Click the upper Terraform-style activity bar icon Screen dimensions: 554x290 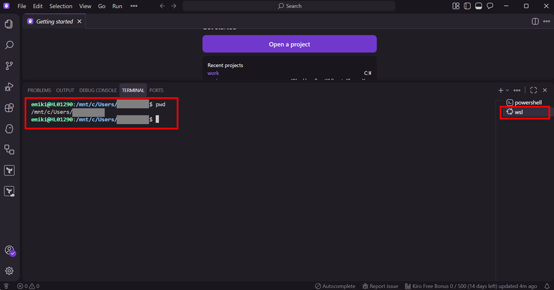coord(9,171)
